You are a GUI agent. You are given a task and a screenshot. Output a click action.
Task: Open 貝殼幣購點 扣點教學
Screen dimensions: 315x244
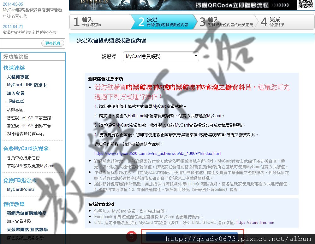tap(27, 230)
